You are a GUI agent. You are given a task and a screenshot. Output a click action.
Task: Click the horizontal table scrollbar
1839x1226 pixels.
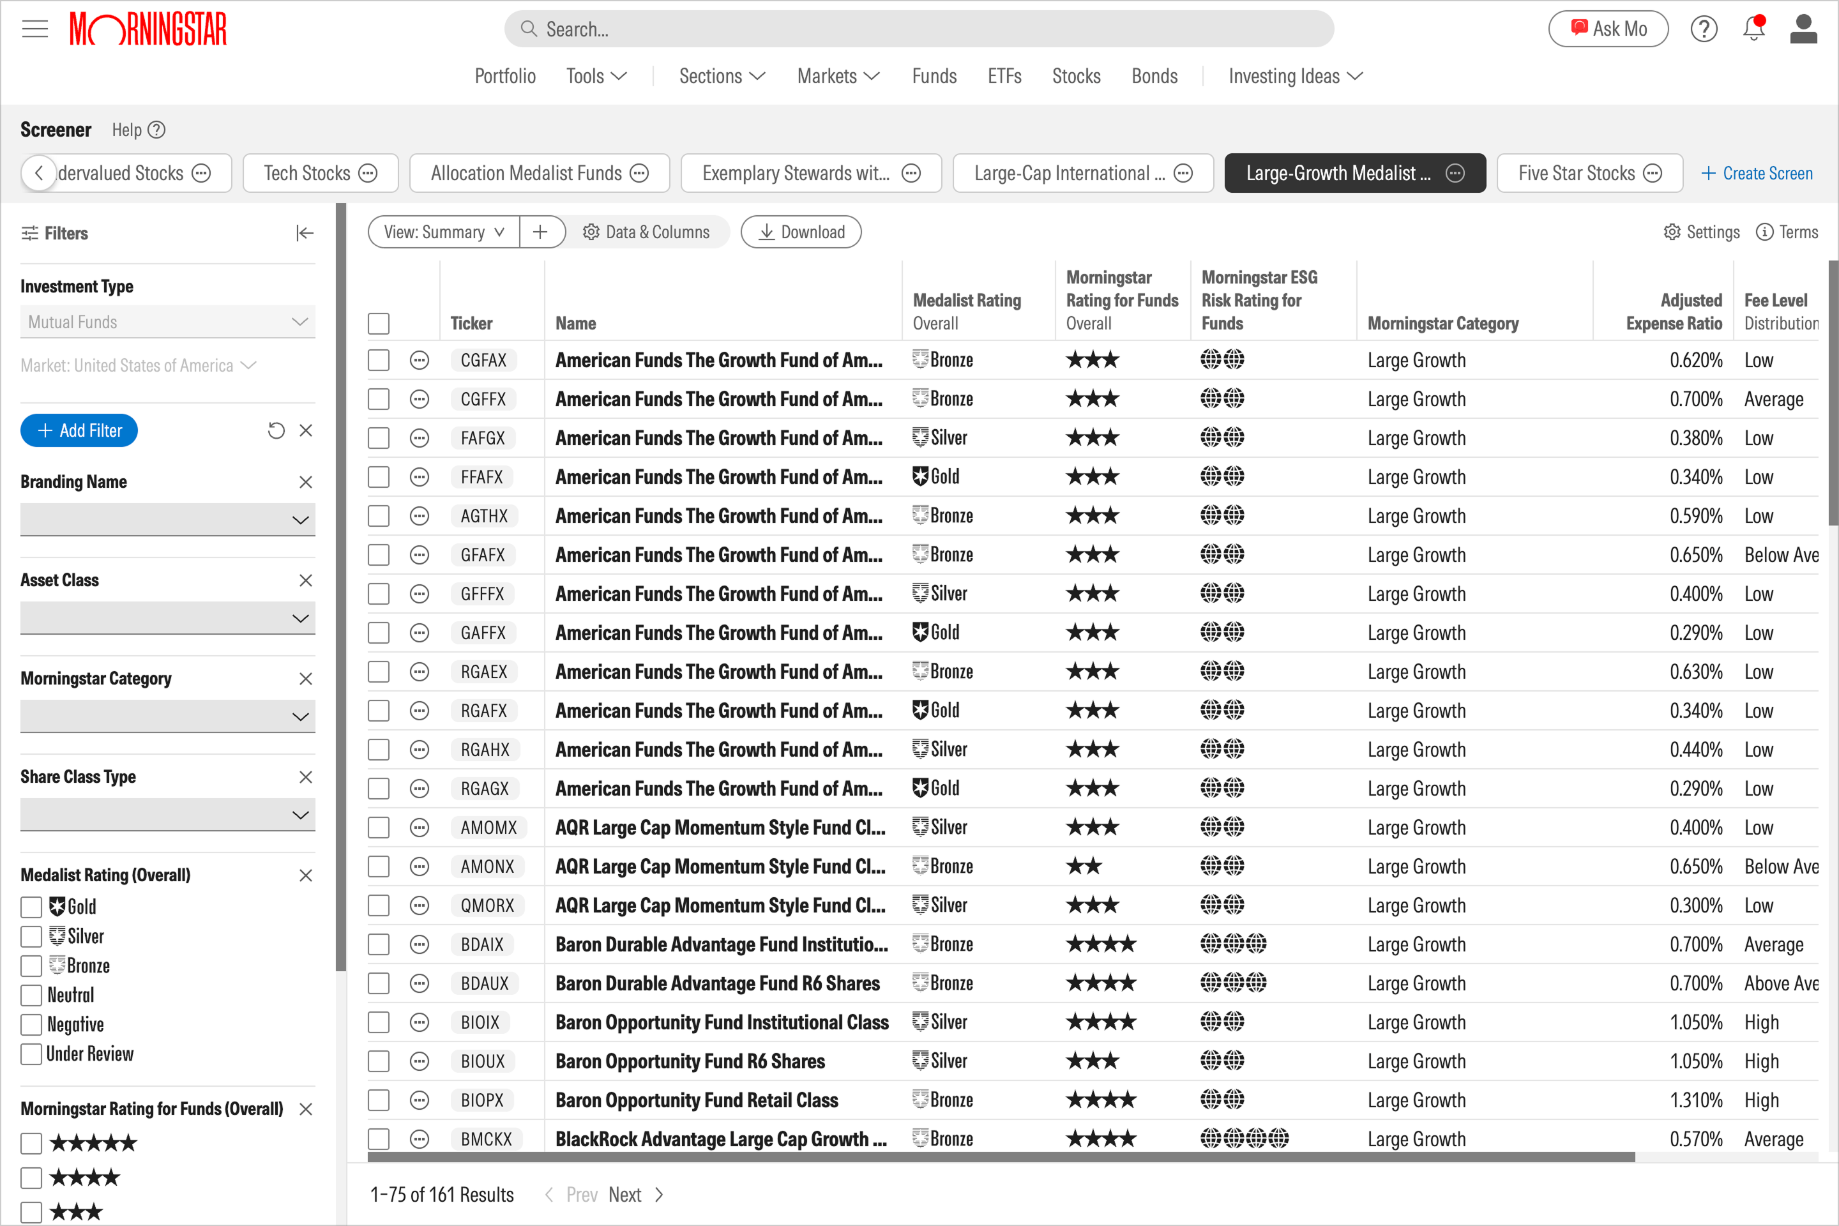point(1001,1157)
